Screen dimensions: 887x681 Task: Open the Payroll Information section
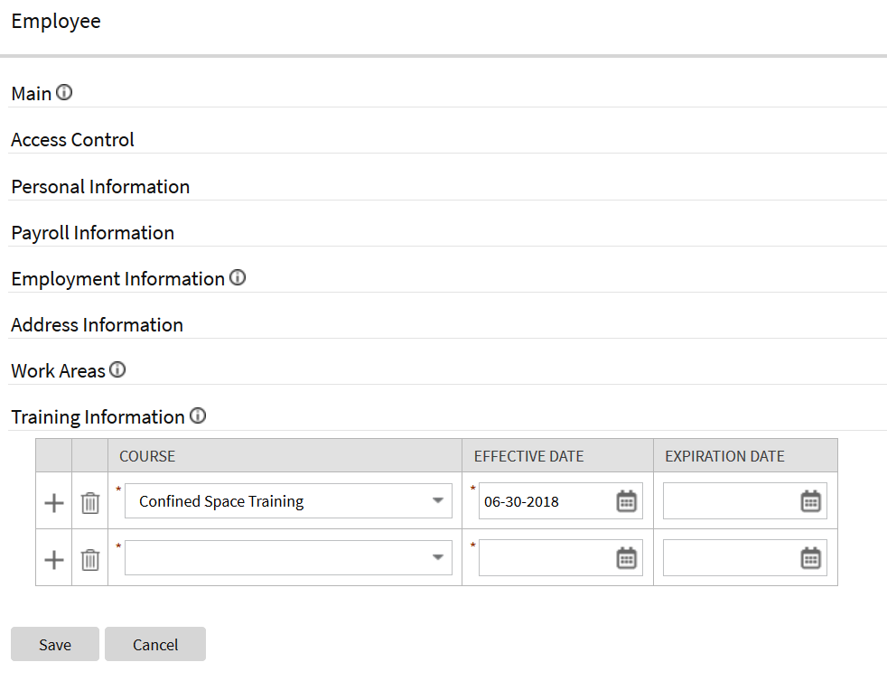pos(92,232)
